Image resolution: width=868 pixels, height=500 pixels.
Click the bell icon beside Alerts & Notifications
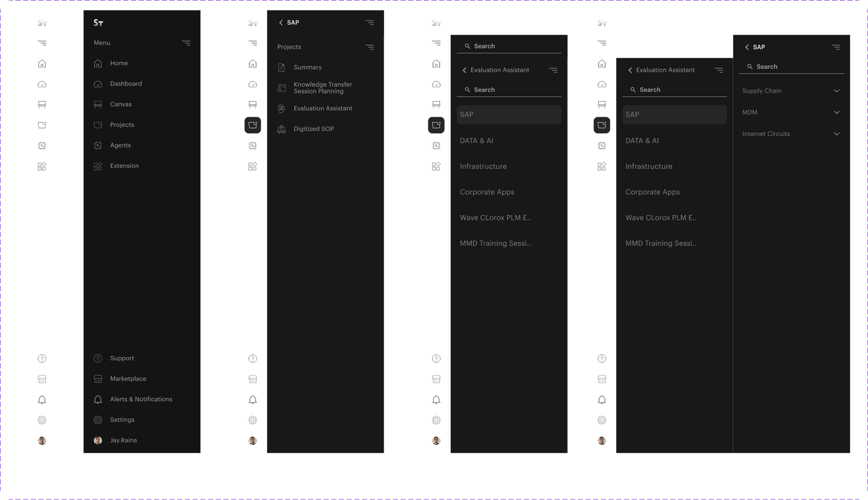98,400
